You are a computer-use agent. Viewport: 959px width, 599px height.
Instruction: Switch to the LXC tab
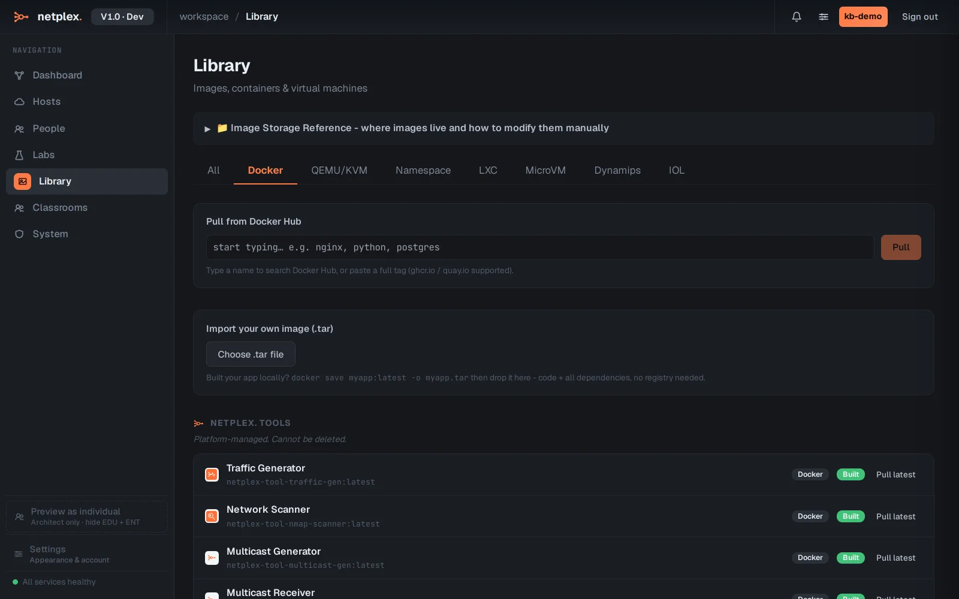pos(488,171)
